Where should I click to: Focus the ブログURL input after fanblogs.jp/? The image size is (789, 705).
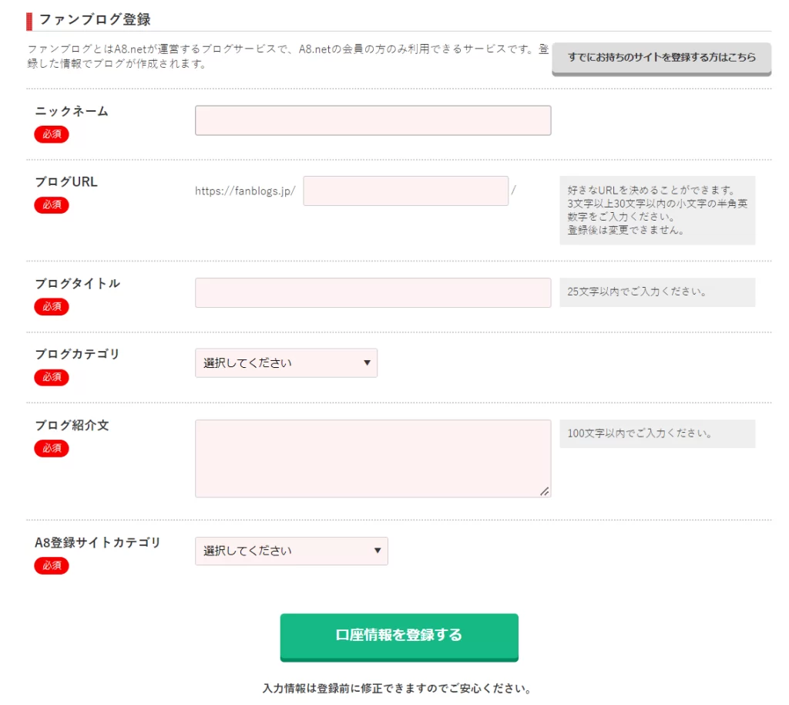pyautogui.click(x=405, y=191)
